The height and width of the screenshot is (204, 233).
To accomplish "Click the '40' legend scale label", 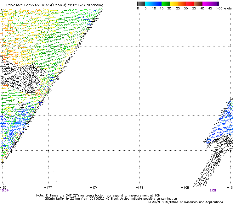I will (202, 8).
